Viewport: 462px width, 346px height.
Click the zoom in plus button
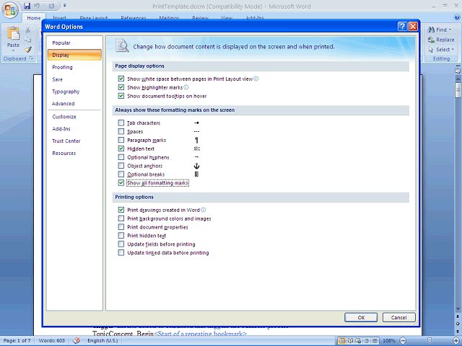point(456,341)
